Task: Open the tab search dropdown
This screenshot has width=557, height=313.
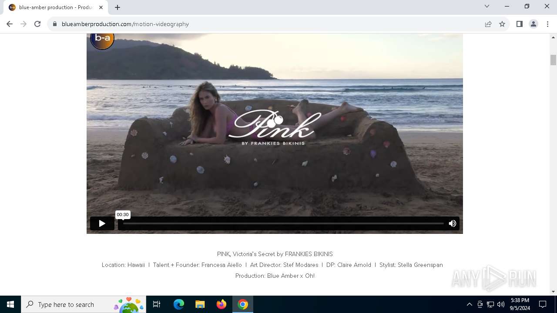Action: pos(487,6)
